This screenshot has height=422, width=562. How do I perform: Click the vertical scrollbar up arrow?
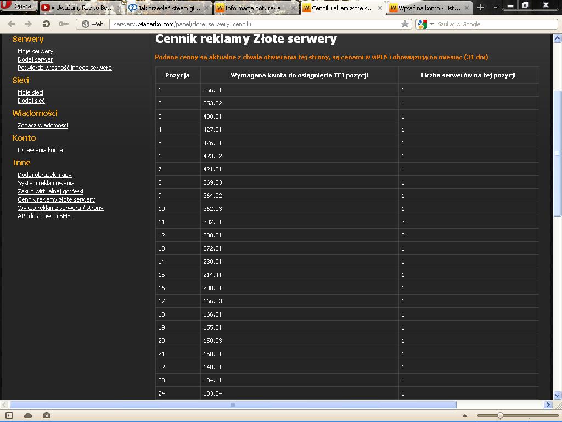[x=558, y=38]
